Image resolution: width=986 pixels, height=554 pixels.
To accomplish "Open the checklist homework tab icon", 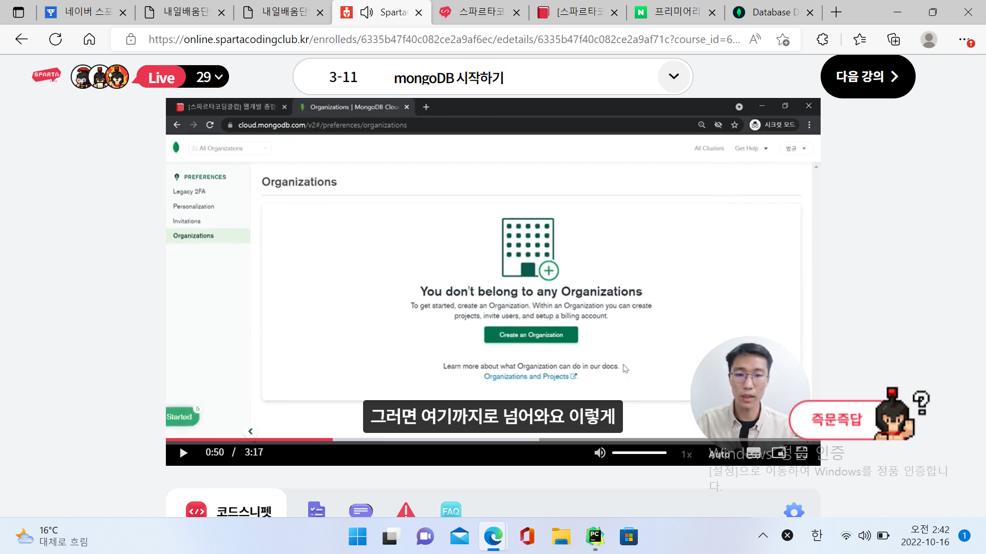I will click(x=316, y=509).
